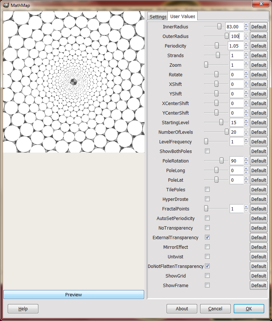This screenshot has width=272, height=321.
Task: Increase InnerRadius with the up arrow
Action: [246, 25]
